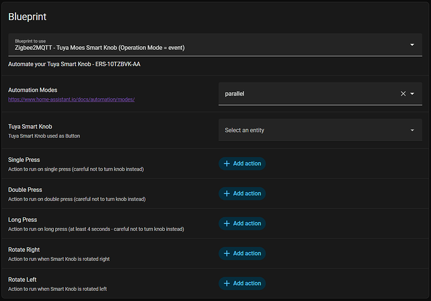Click the plus icon for Rotate Left
The width and height of the screenshot is (431, 301).
pyautogui.click(x=227, y=284)
